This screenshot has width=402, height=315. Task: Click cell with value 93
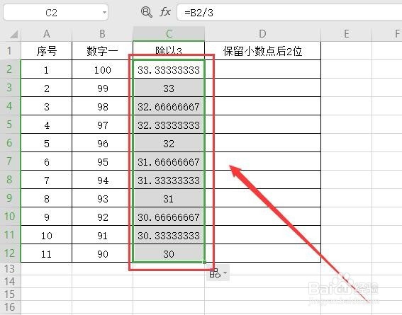[102, 198]
